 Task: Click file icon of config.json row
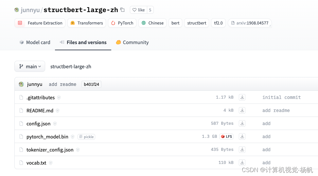pos(21,123)
